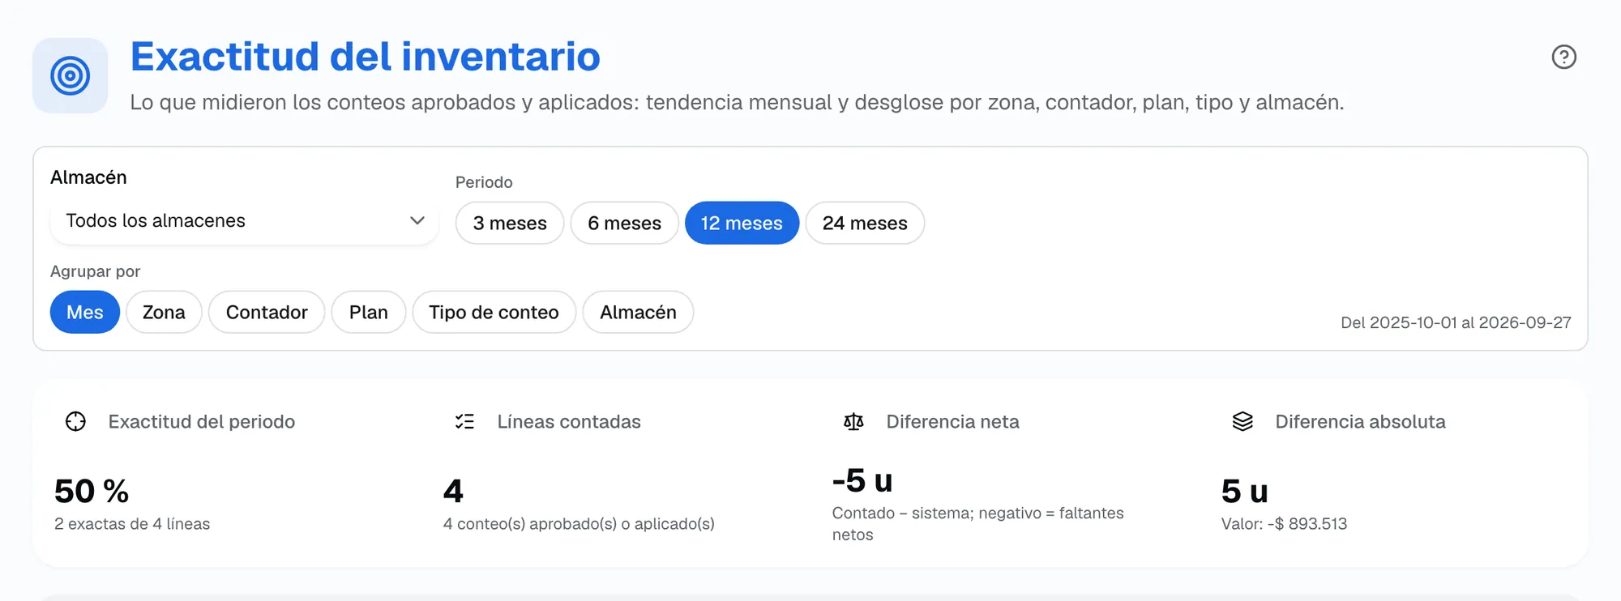
Task: Group results by Plan
Action: 369,312
